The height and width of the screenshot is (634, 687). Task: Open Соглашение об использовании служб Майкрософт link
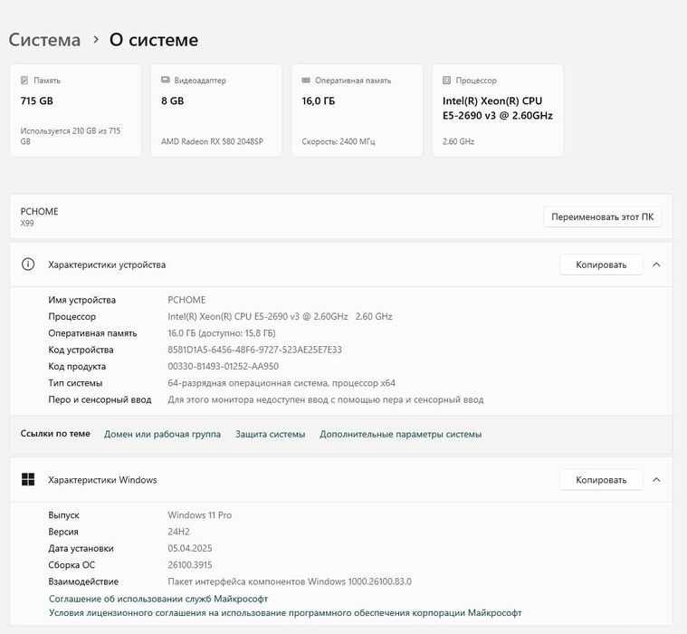click(158, 599)
